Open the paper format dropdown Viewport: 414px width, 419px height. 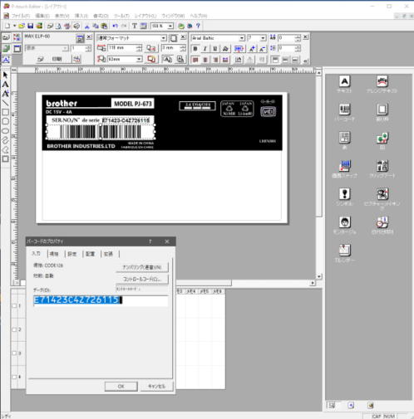pyautogui.click(x=164, y=38)
